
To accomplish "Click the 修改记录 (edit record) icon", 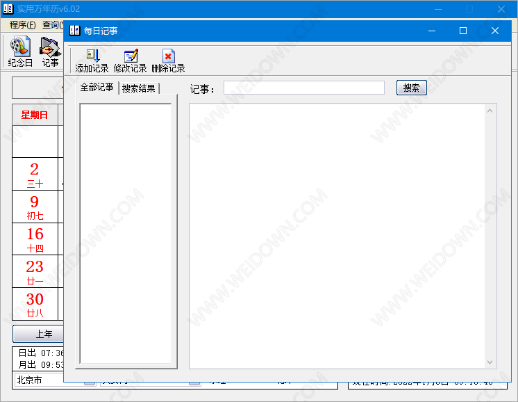I will (x=130, y=61).
